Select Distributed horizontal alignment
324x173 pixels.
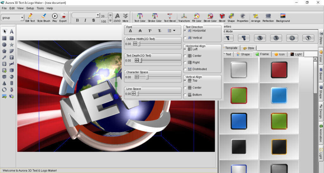(196, 69)
